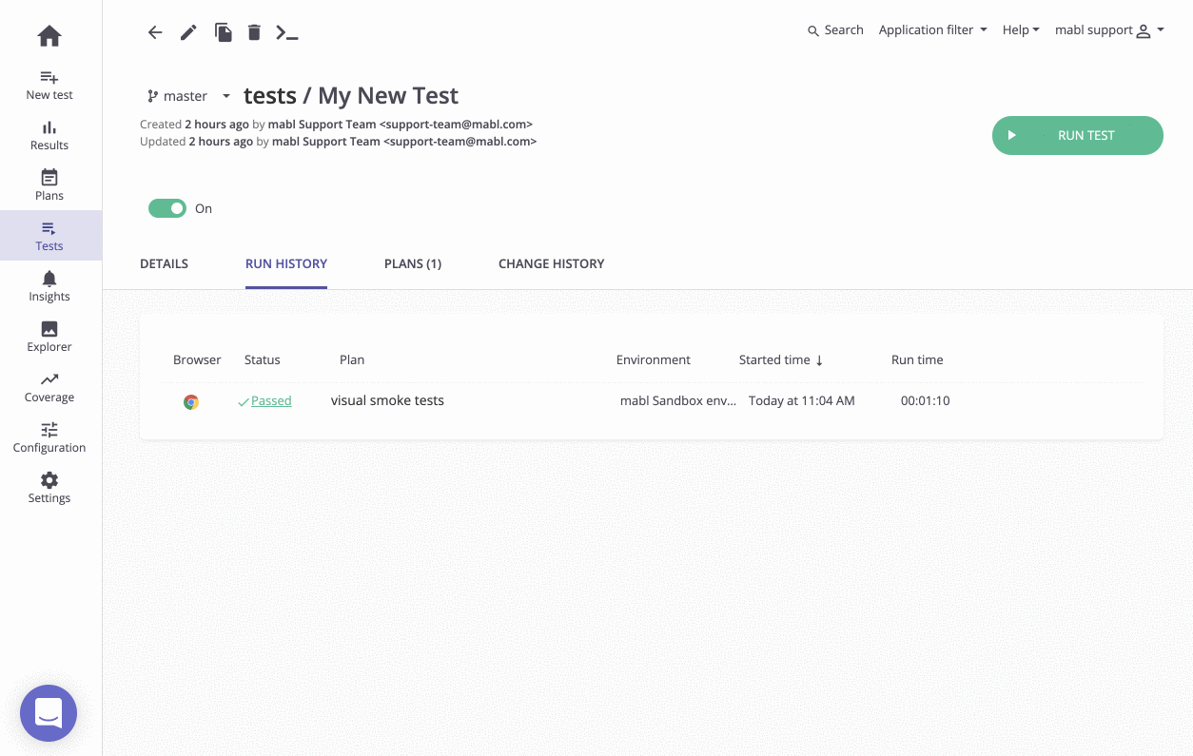Click the branch icon beside master

tap(152, 96)
